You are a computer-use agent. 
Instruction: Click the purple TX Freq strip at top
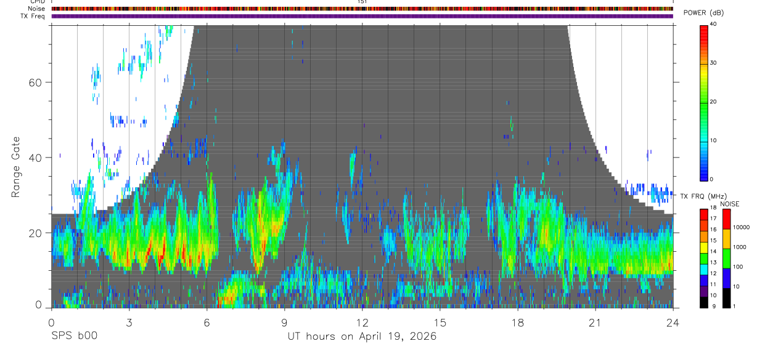[x=362, y=16]
